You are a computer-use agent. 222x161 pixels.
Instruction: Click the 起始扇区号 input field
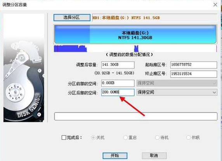tap(194, 65)
